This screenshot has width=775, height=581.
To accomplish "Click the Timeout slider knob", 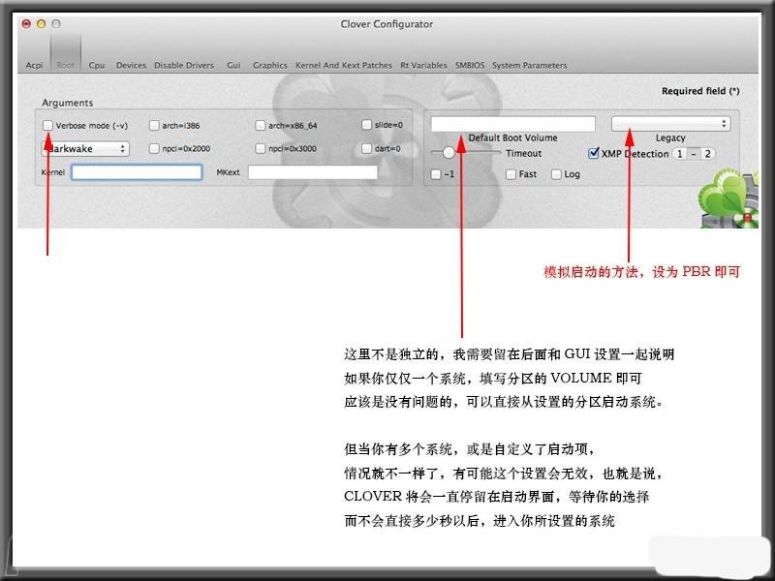I will (448, 152).
